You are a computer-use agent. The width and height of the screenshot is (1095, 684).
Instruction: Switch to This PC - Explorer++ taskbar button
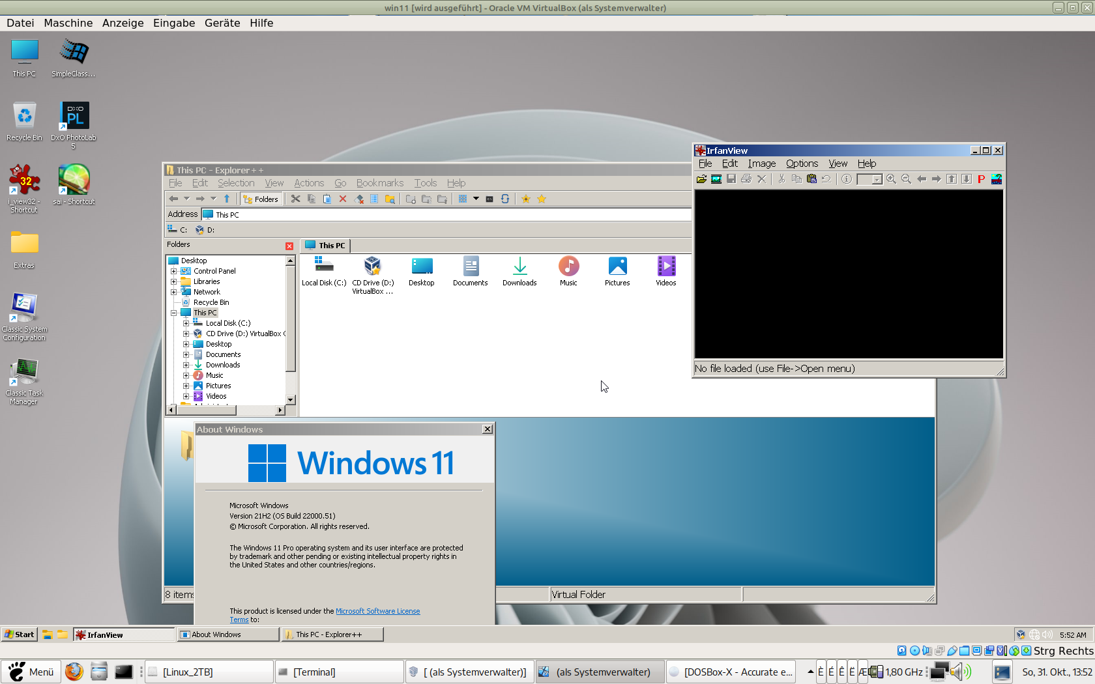click(332, 634)
